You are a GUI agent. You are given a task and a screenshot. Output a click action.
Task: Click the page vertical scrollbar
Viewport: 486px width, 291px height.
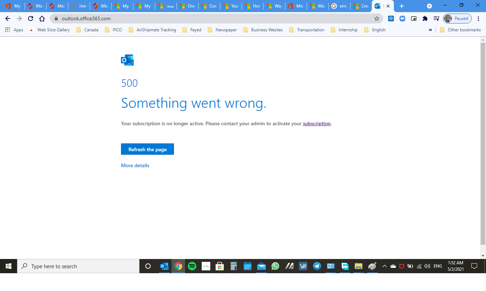[483, 144]
